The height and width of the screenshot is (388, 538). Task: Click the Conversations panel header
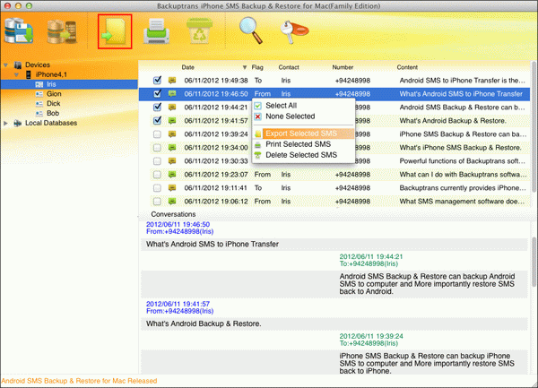173,214
